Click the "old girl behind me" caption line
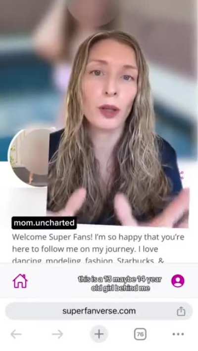198x351 pixels. (x=121, y=288)
